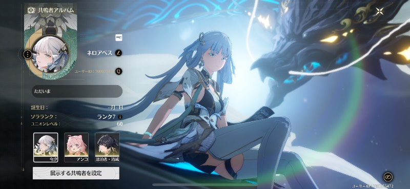This screenshot has width=410, height=189.
Task: Click the ユニオンレベル label
Action: pyautogui.click(x=46, y=124)
